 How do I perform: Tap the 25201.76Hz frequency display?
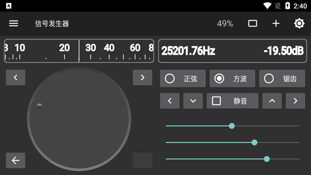pyautogui.click(x=188, y=51)
